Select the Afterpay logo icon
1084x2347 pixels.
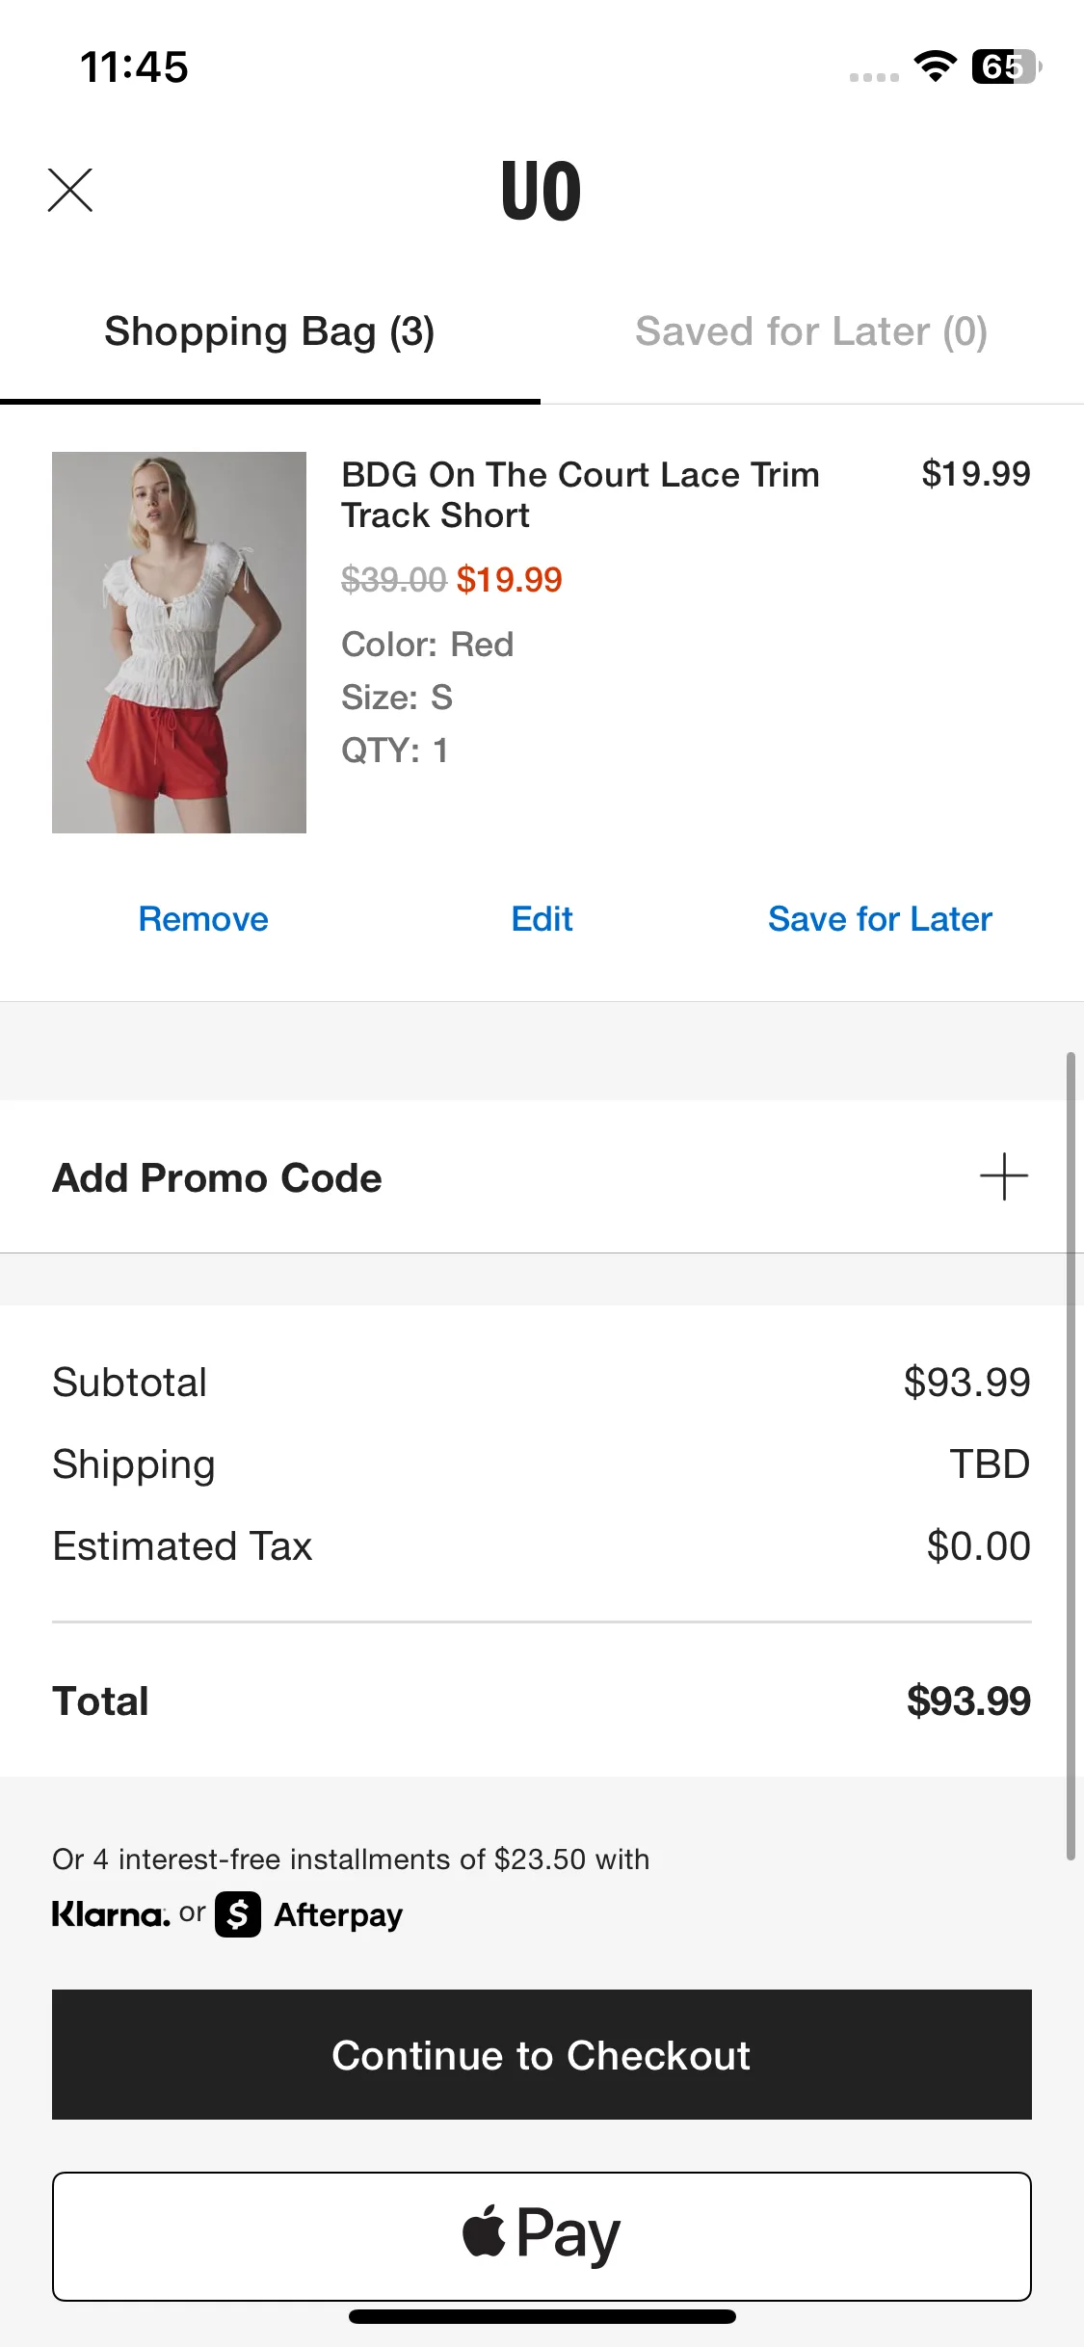(x=238, y=1914)
